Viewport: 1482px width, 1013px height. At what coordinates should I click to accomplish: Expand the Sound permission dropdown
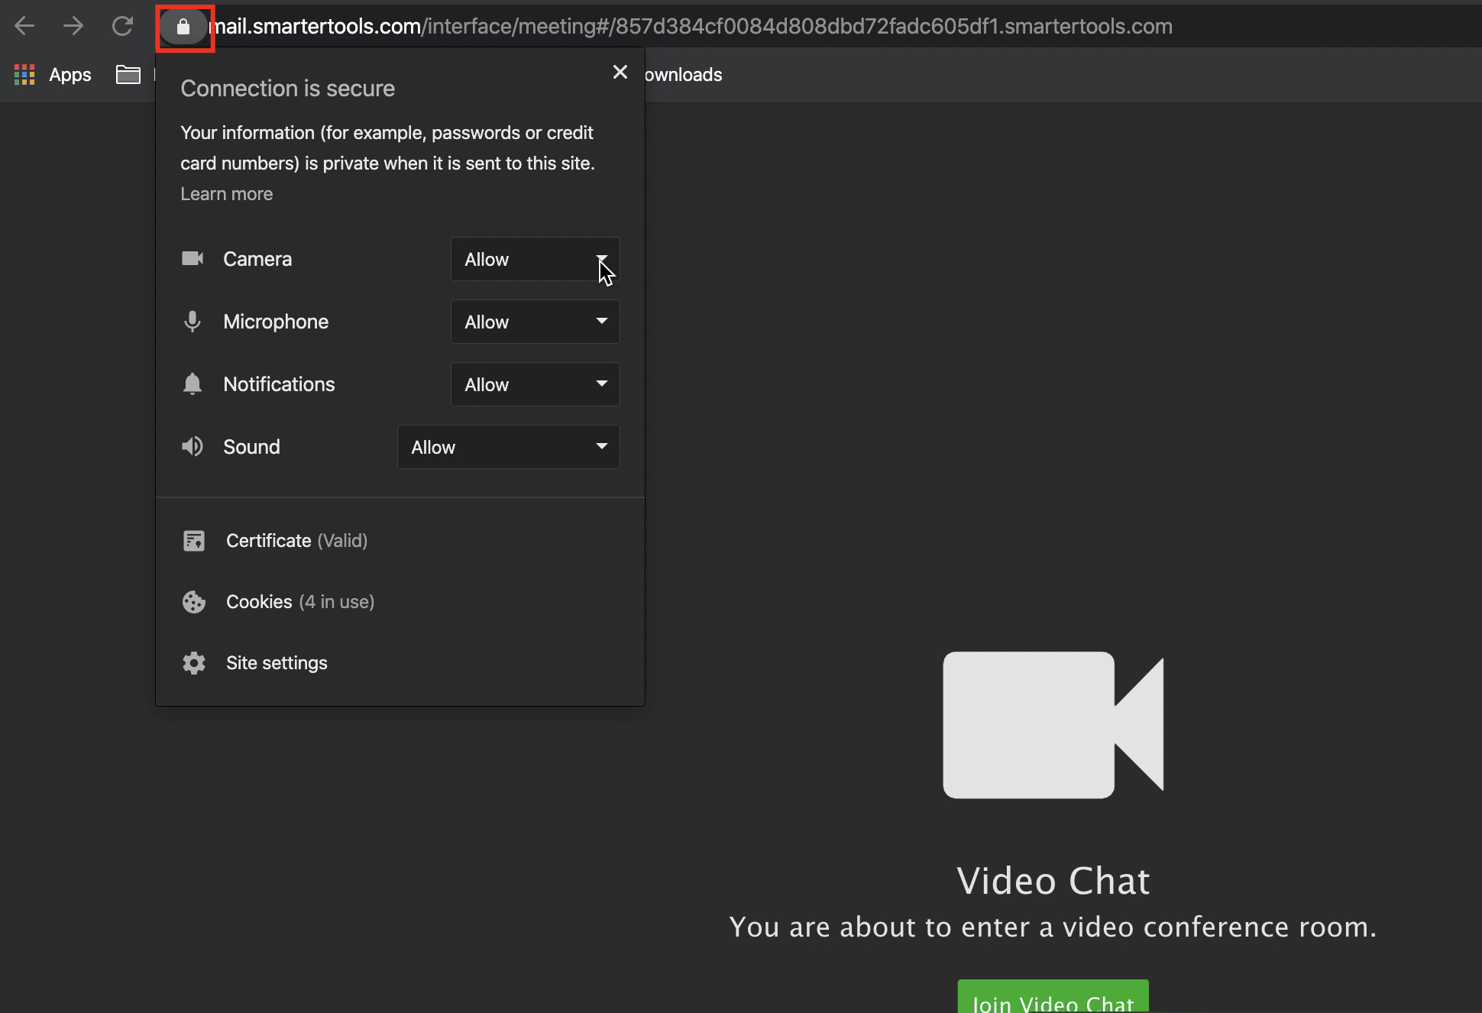pos(508,447)
